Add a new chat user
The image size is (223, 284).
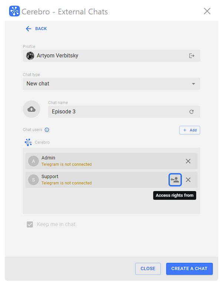[x=190, y=130]
